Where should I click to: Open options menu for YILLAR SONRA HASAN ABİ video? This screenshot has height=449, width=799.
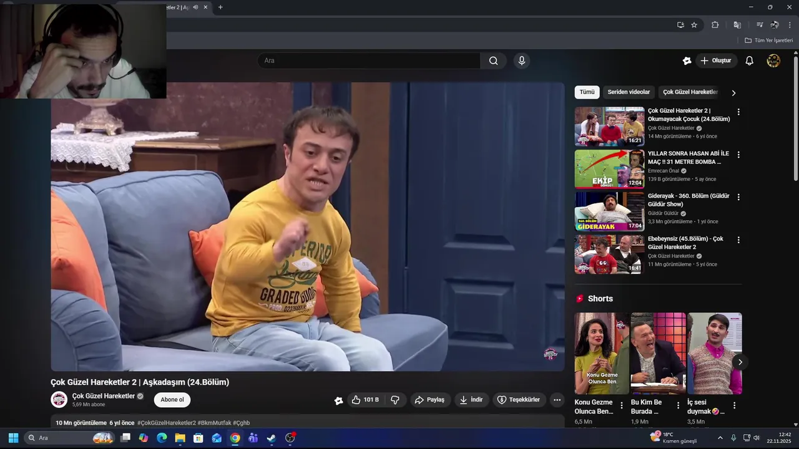pos(738,155)
